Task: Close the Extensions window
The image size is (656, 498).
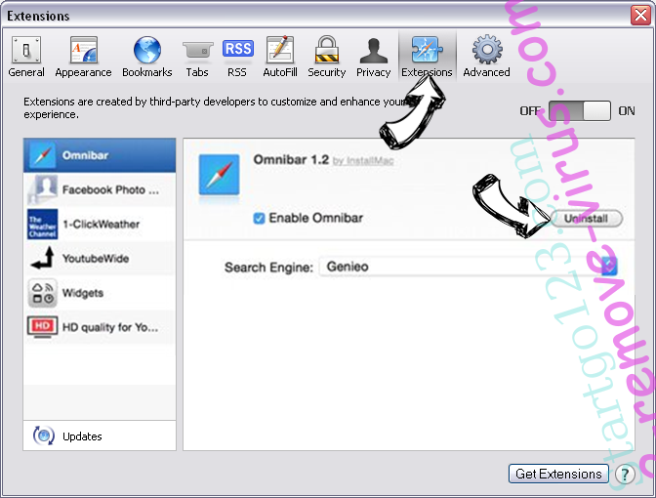Action: 641,16
